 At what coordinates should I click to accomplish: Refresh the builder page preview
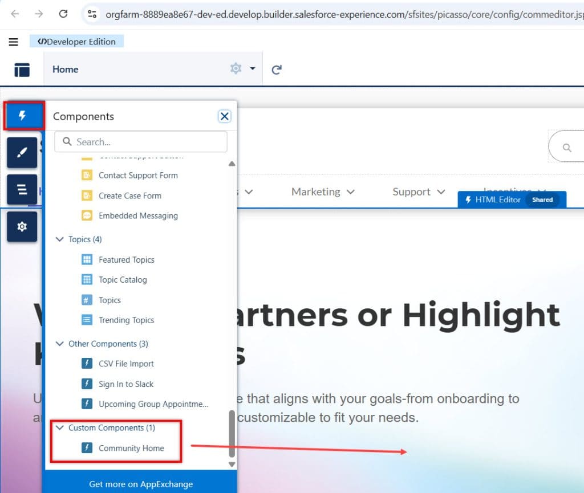coord(277,70)
